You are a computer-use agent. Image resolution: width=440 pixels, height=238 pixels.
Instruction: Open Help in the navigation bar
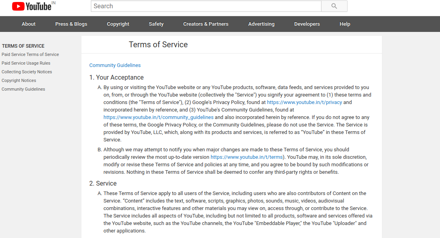tap(345, 24)
